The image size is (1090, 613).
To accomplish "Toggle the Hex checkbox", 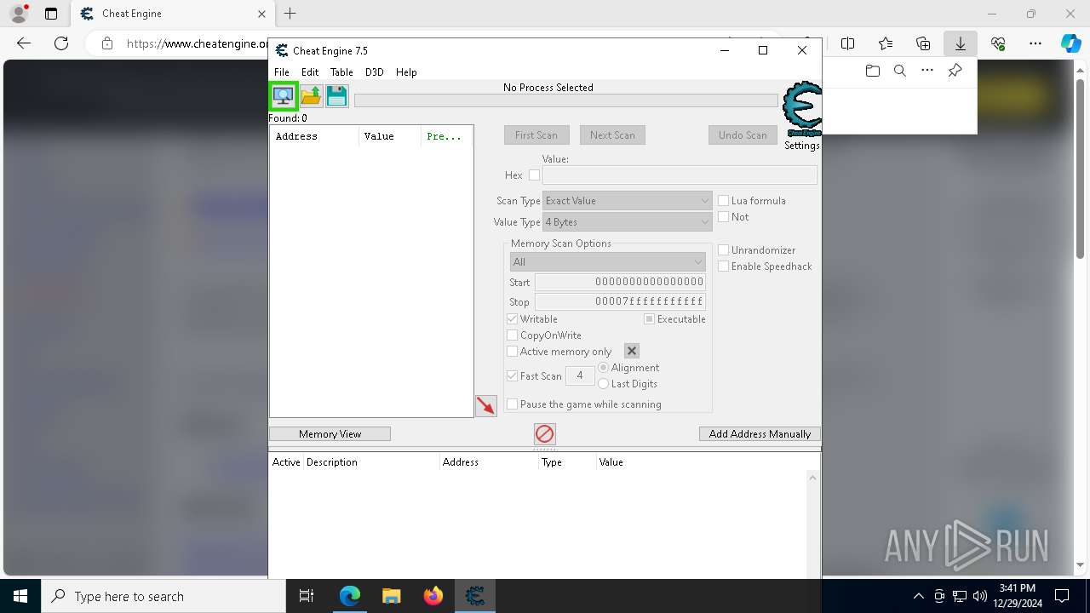I will click(x=534, y=175).
